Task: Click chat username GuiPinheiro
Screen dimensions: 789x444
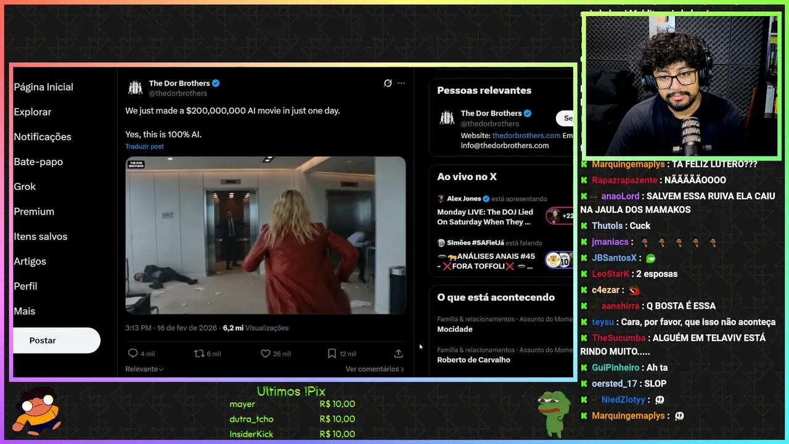Action: pos(616,368)
